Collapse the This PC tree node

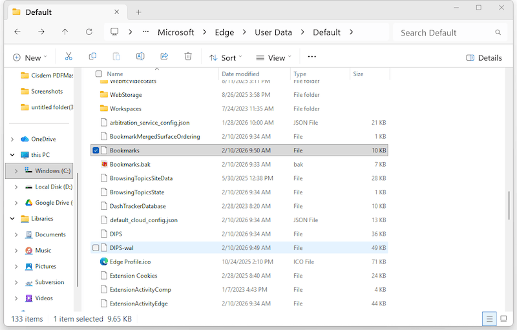(x=13, y=155)
